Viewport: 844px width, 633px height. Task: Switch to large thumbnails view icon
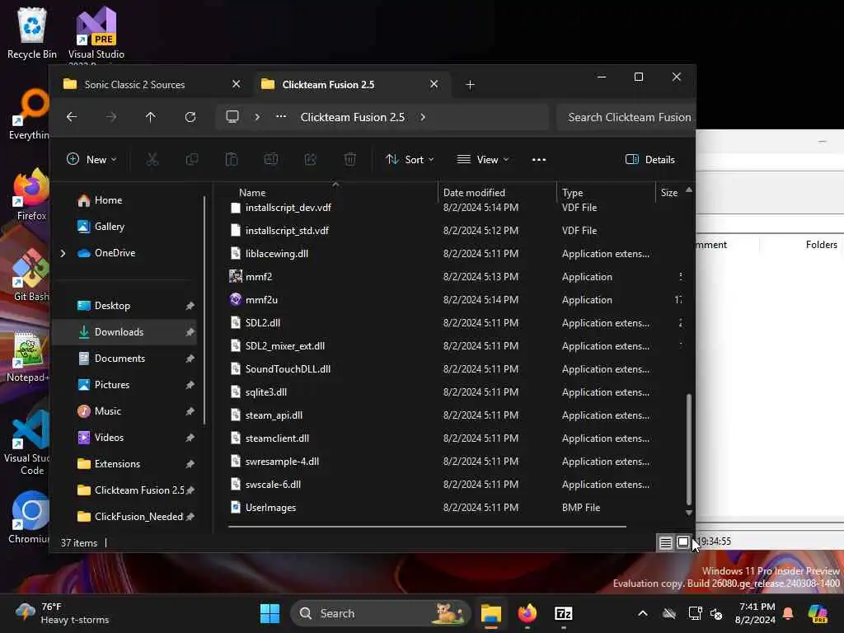[x=683, y=542]
